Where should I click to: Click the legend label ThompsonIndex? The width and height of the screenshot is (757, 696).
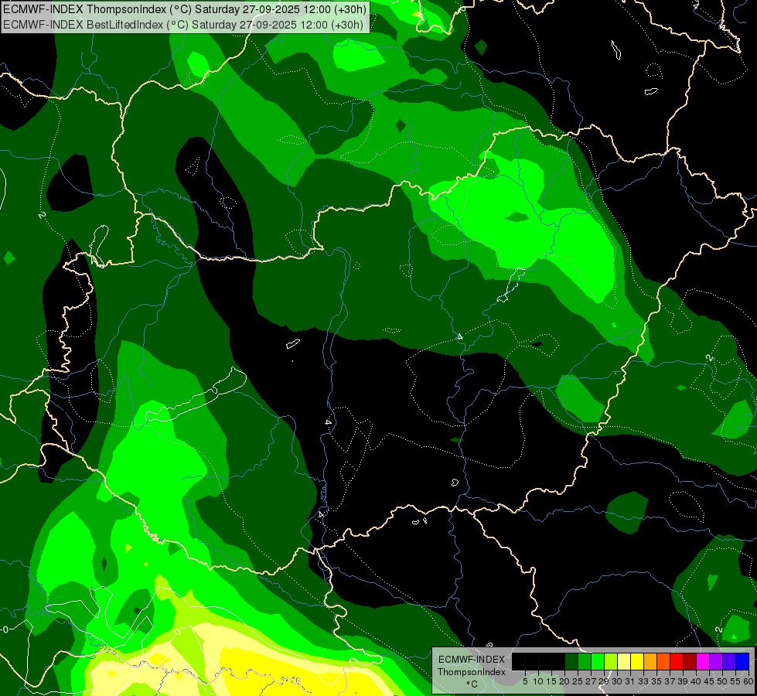point(472,672)
